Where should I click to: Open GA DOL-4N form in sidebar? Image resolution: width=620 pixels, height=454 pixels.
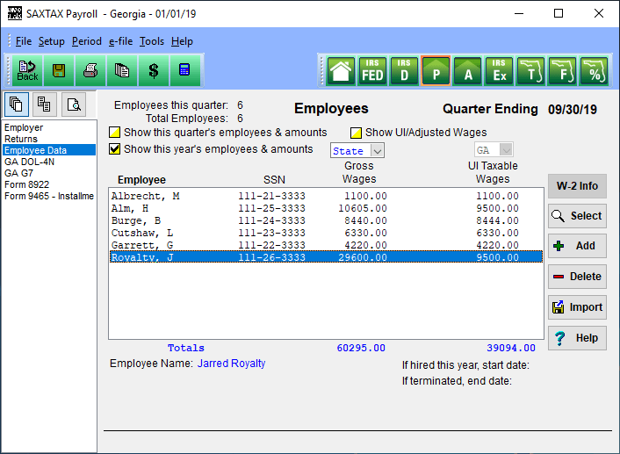tap(49, 162)
